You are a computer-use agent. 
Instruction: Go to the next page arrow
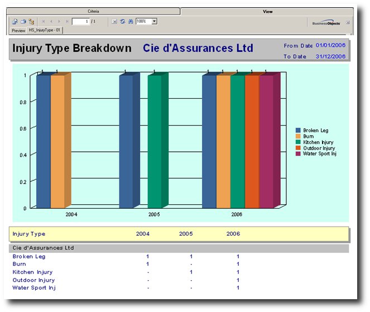point(59,21)
